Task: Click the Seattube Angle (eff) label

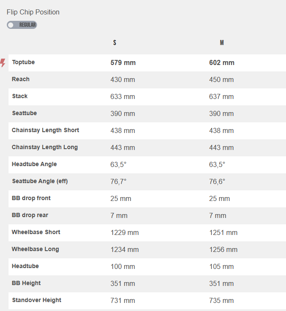Action: click(x=40, y=181)
